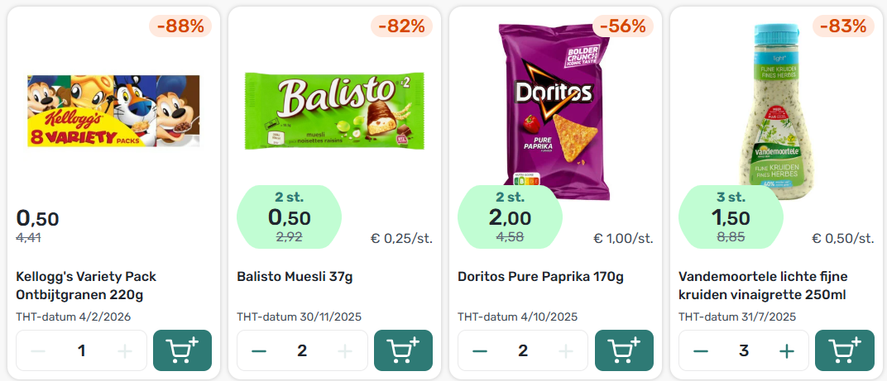This screenshot has width=887, height=381.
Task: Add Kellogg's Variety Pack to cart
Action: coord(182,350)
